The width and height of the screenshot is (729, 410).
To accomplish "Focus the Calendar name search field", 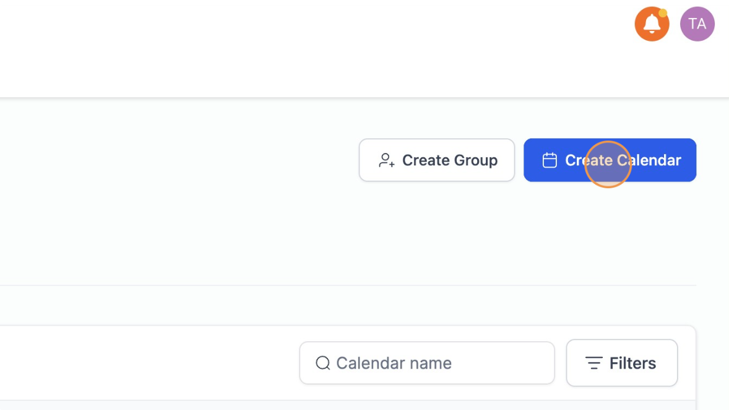I will [x=427, y=363].
